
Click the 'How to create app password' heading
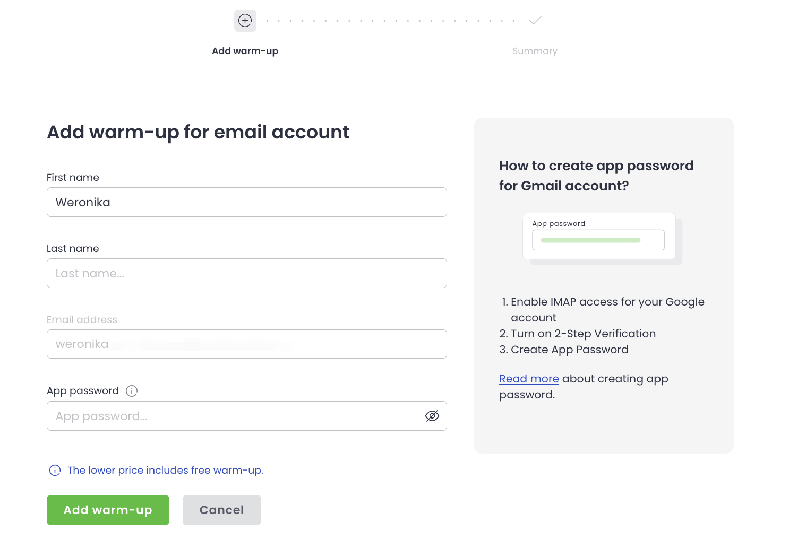pyautogui.click(x=596, y=176)
